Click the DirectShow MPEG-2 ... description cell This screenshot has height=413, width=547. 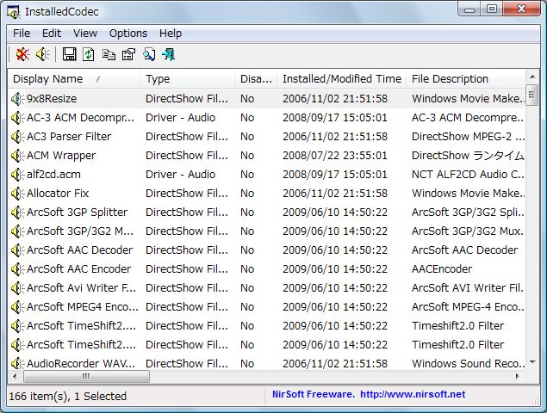(x=468, y=137)
